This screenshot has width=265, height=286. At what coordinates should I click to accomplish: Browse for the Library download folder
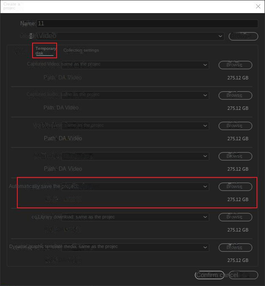(x=235, y=217)
